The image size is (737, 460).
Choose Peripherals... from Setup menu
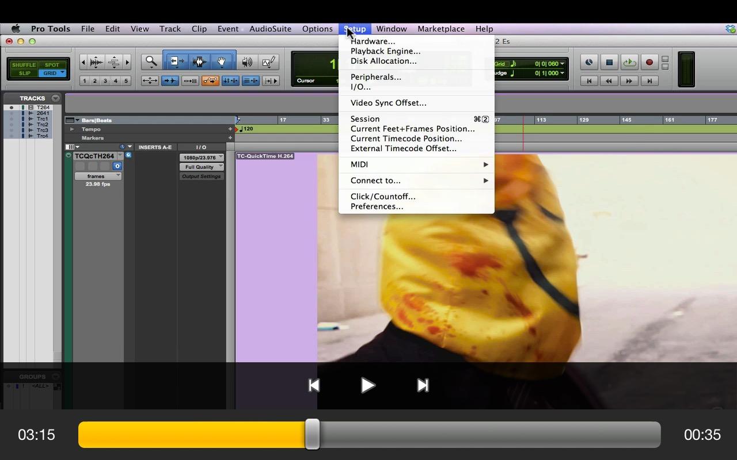(416, 77)
